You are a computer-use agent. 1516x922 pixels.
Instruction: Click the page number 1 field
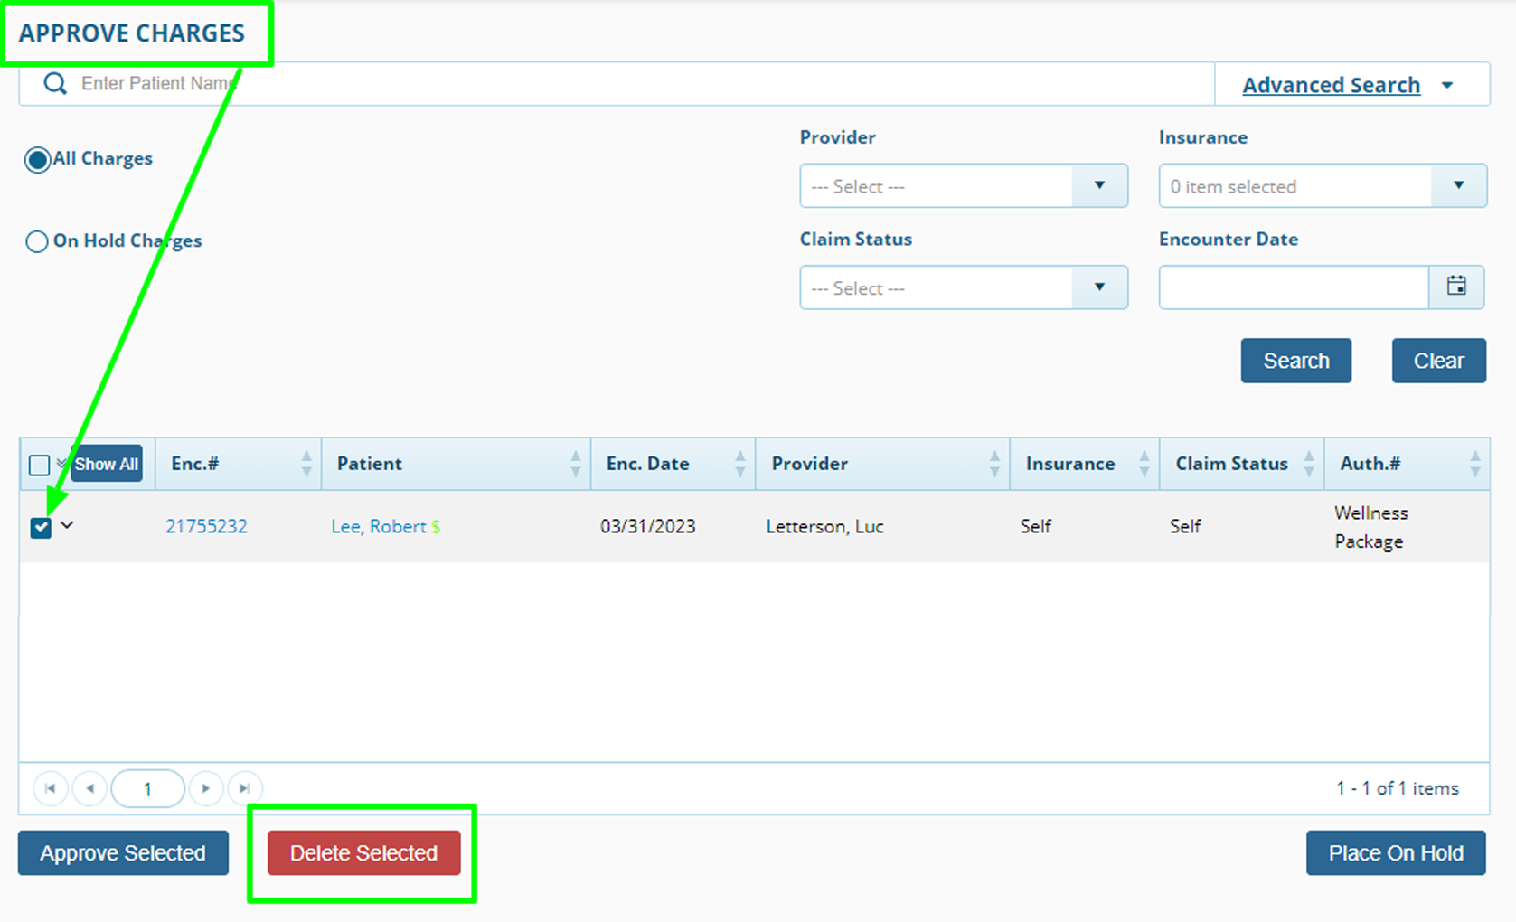(147, 789)
